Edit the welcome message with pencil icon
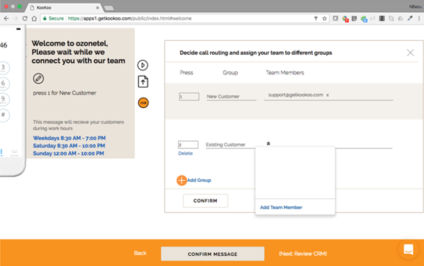The width and height of the screenshot is (424, 266). 38,79
